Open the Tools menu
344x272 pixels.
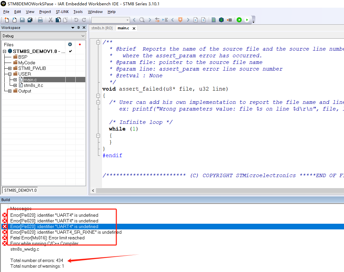tap(78, 12)
